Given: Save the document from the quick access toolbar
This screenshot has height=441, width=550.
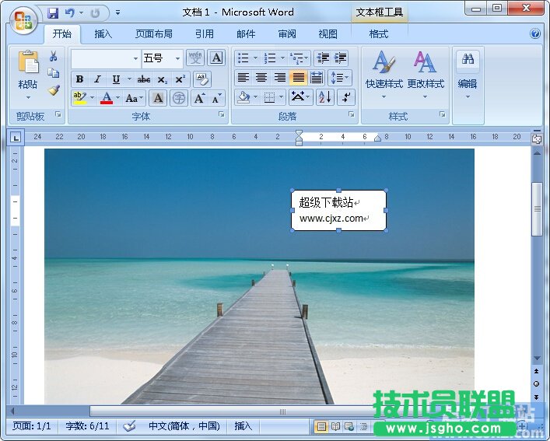Looking at the screenshot, I should click(53, 13).
